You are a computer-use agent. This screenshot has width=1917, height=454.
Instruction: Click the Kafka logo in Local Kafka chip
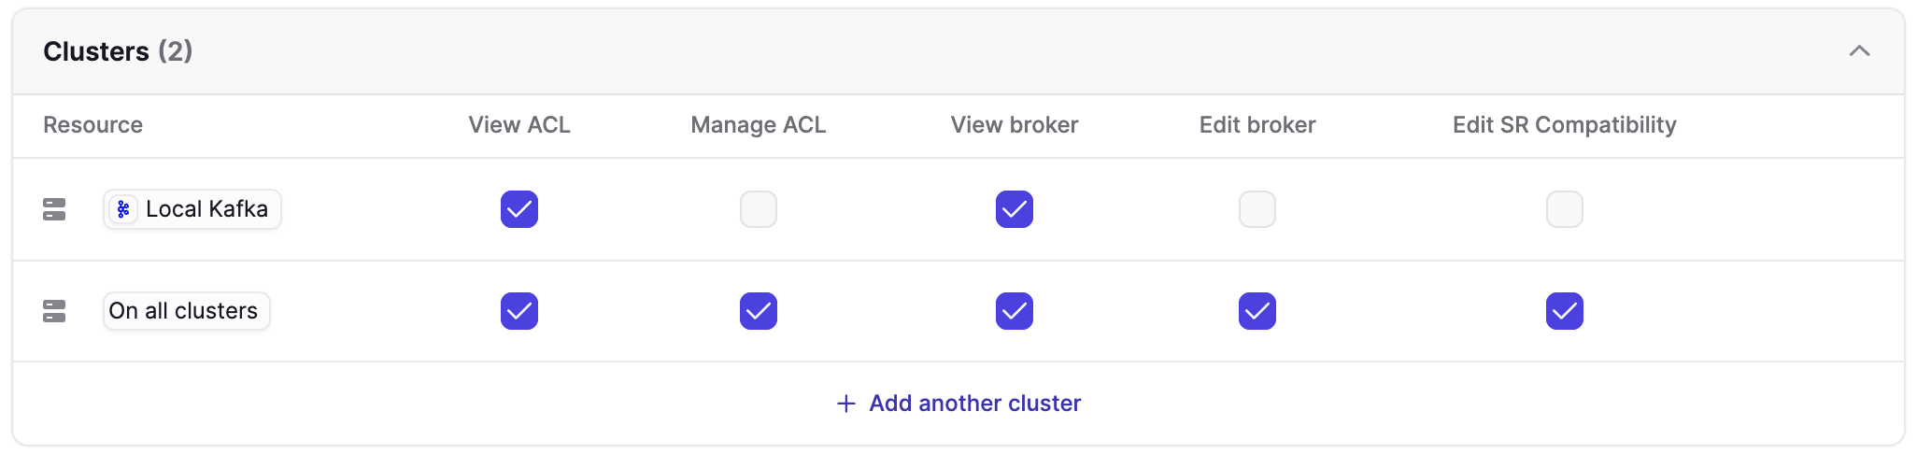[123, 209]
